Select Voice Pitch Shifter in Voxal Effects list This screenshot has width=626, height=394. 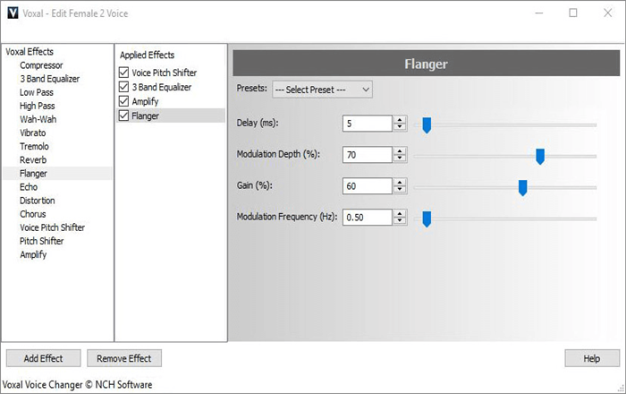(52, 227)
